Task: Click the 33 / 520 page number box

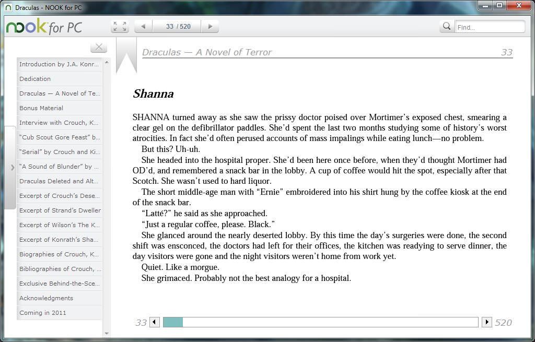Action: (x=178, y=26)
